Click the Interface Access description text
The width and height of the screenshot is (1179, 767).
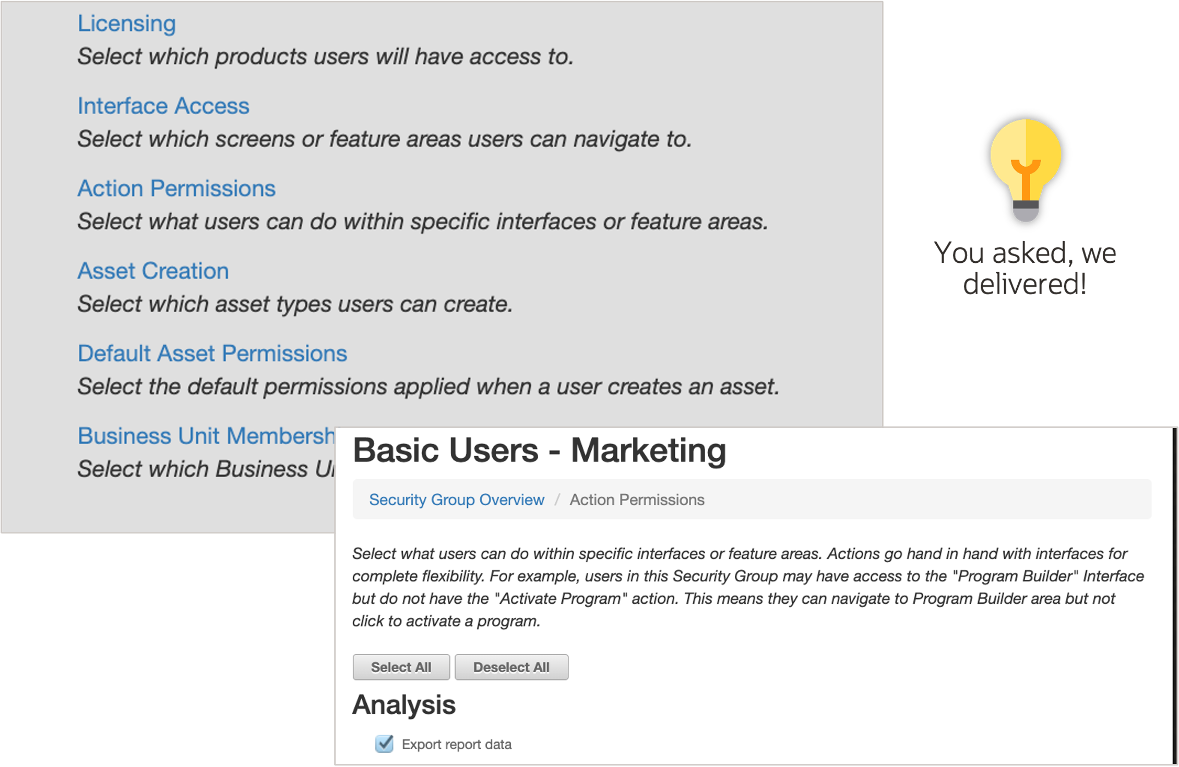pyautogui.click(x=385, y=139)
